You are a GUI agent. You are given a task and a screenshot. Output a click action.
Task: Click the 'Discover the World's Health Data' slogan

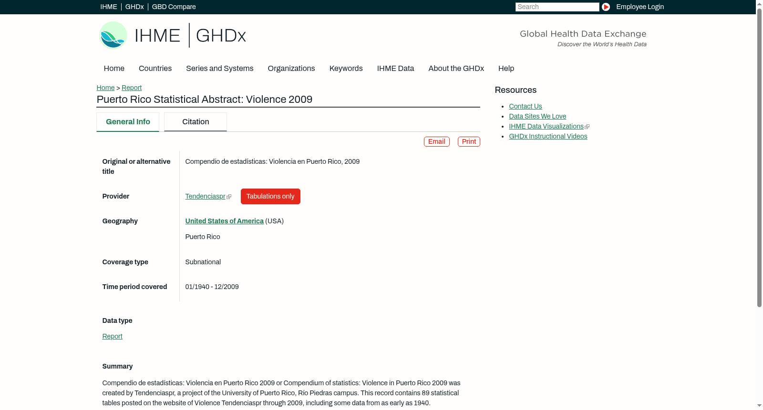point(602,44)
